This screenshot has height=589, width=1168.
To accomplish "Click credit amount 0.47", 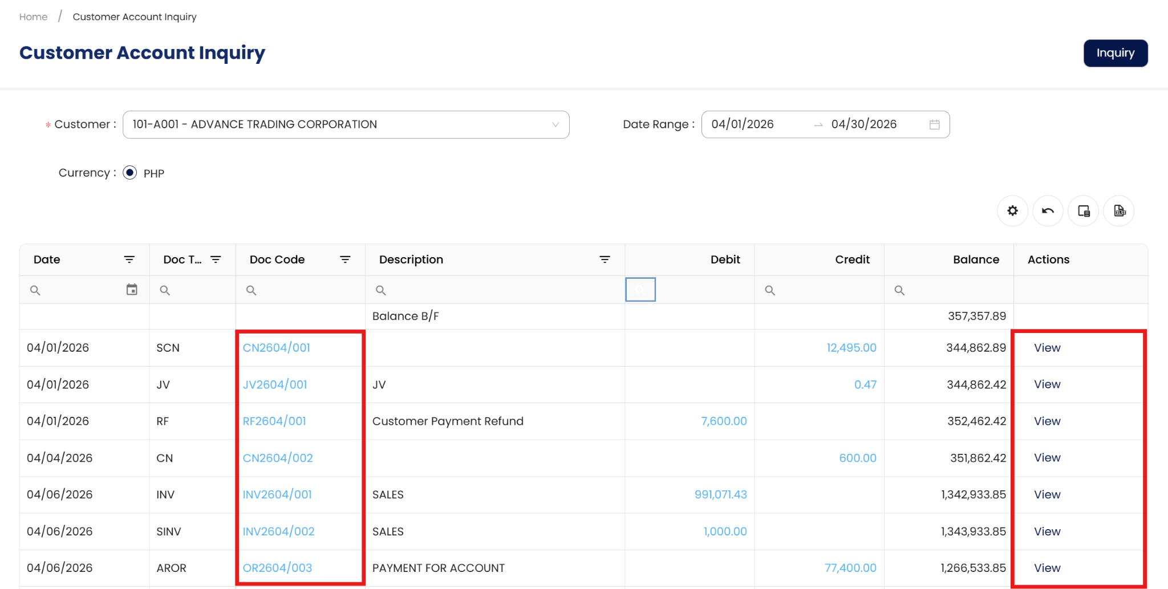I will point(865,384).
